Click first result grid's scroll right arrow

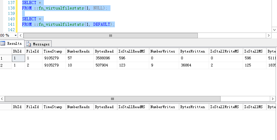tap(274, 99)
